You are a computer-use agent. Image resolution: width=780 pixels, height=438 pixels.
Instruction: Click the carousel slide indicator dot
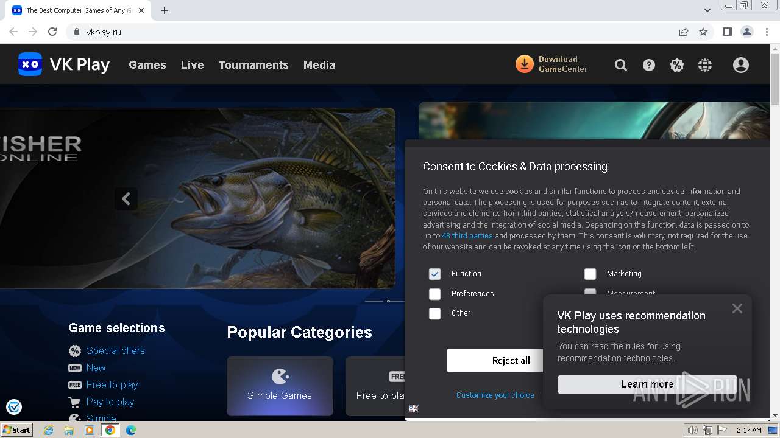click(388, 301)
